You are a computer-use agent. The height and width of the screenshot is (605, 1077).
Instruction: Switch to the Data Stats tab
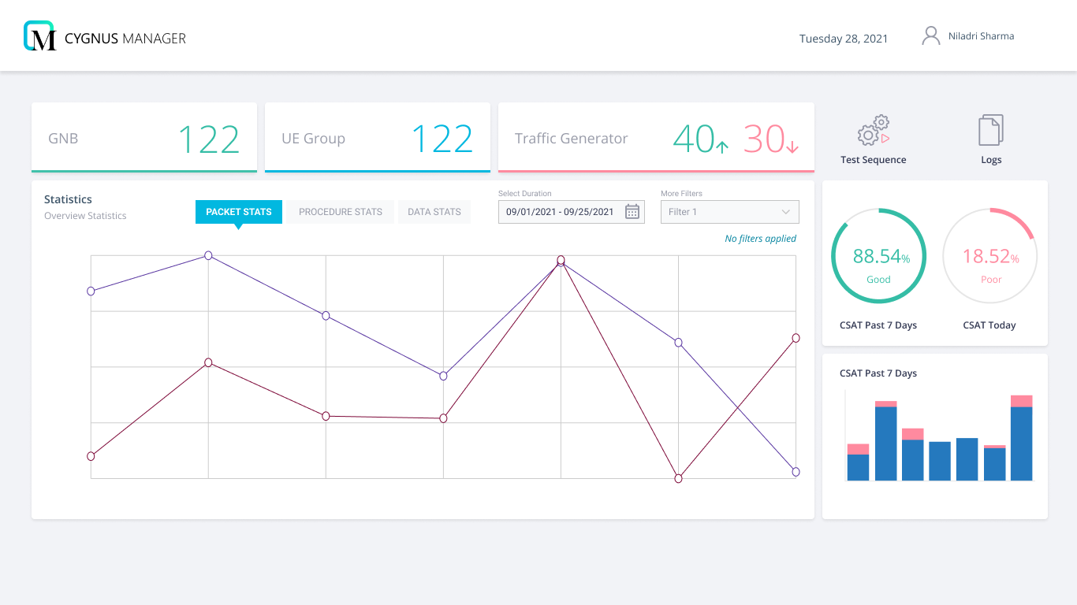pyautogui.click(x=434, y=212)
